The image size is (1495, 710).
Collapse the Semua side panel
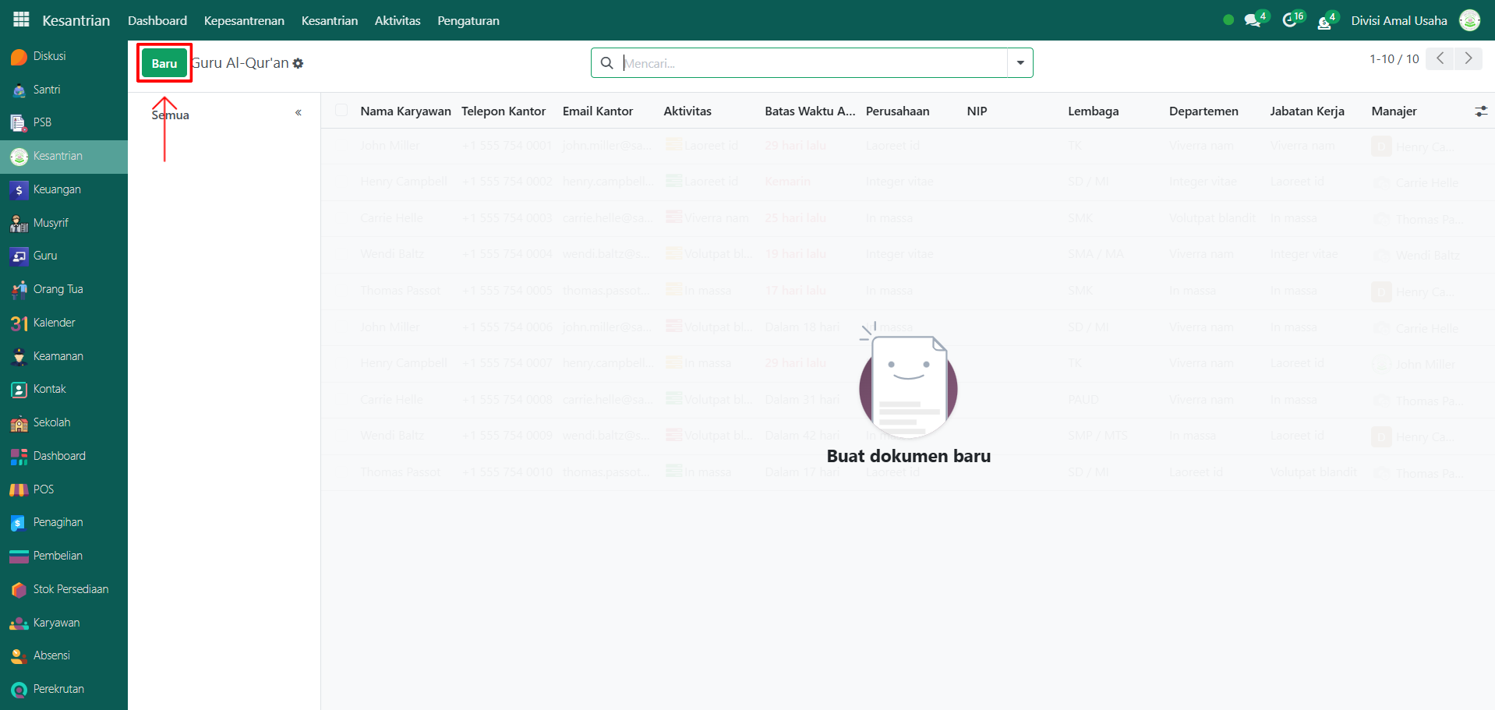coord(298,113)
